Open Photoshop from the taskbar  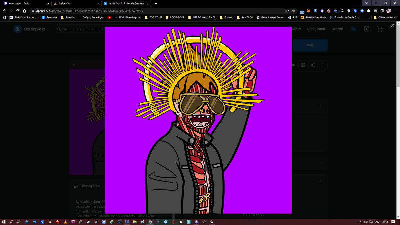pyautogui.click(x=127, y=222)
